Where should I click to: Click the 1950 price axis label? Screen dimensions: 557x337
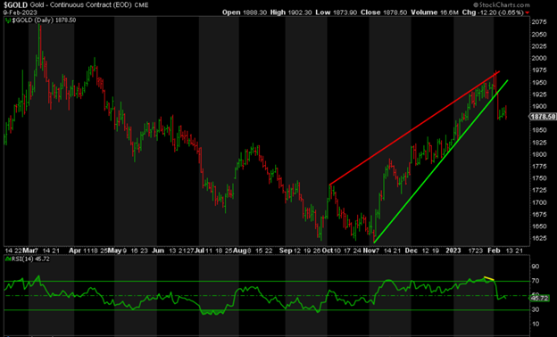(539, 83)
